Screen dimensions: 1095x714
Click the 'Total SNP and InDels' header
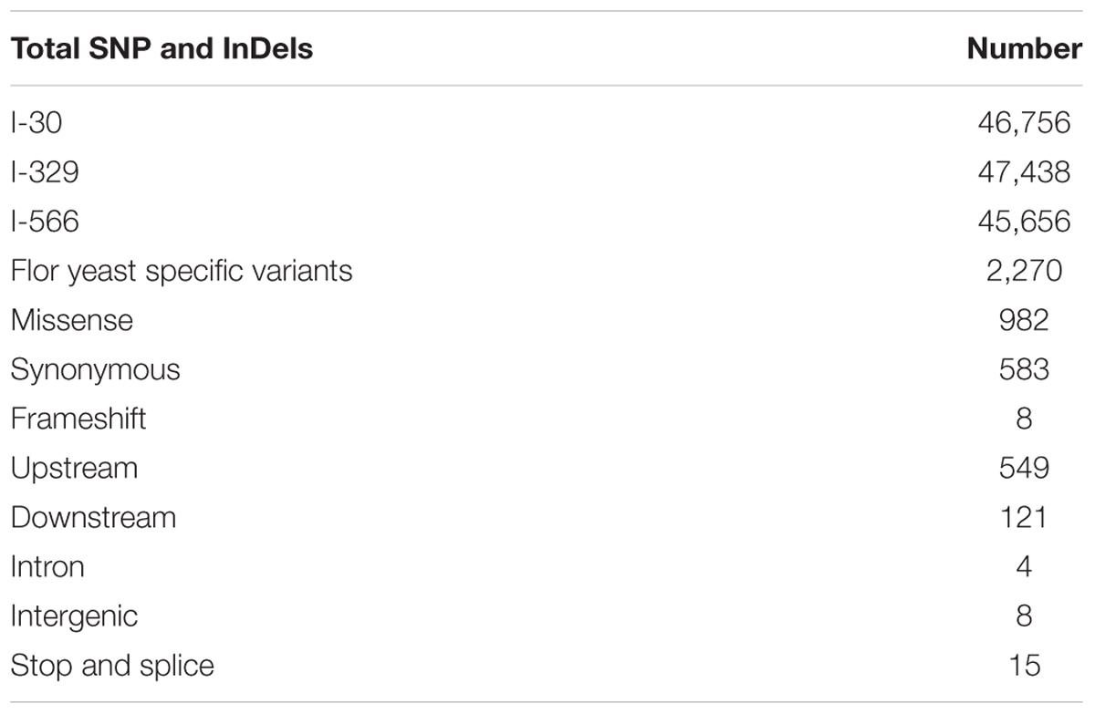tap(162, 49)
